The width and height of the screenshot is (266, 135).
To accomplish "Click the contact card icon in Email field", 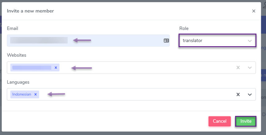I will tap(166, 41).
